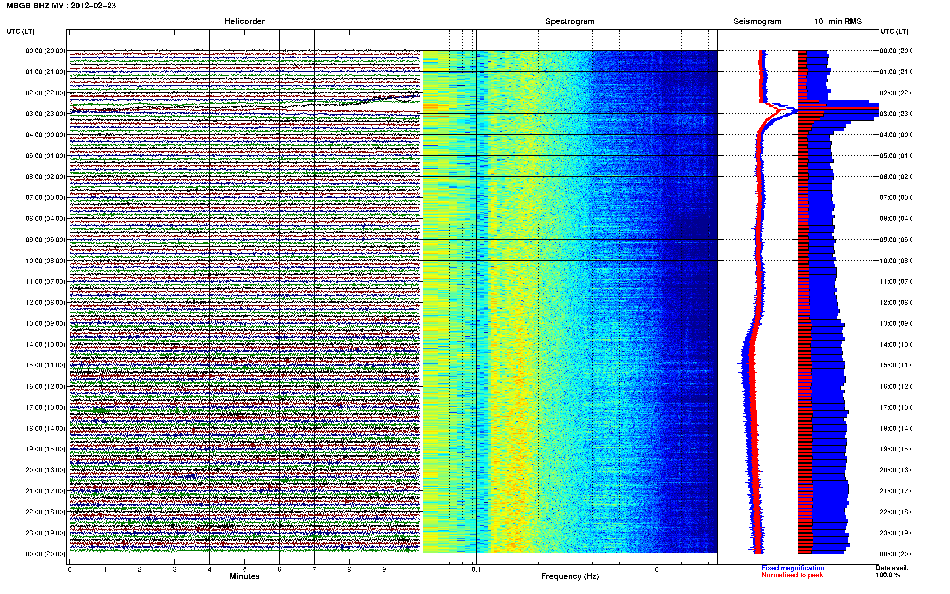The image size is (950, 594).
Task: Click the 'Helicorder' panel heading
Action: click(244, 22)
